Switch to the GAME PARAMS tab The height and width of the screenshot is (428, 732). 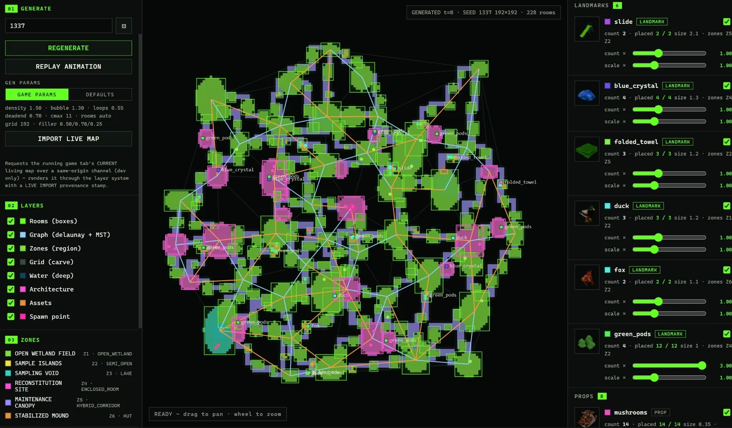37,95
